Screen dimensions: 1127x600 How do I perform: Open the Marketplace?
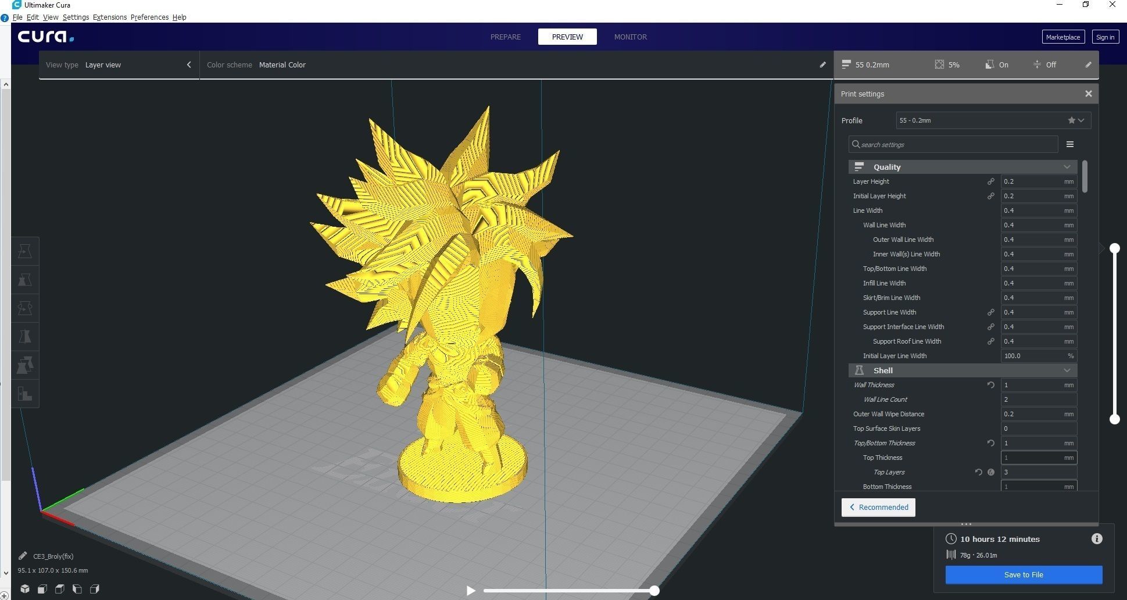pyautogui.click(x=1062, y=37)
